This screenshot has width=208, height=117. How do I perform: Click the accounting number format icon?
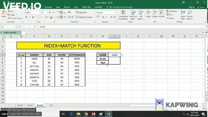pyautogui.click(x=98, y=17)
